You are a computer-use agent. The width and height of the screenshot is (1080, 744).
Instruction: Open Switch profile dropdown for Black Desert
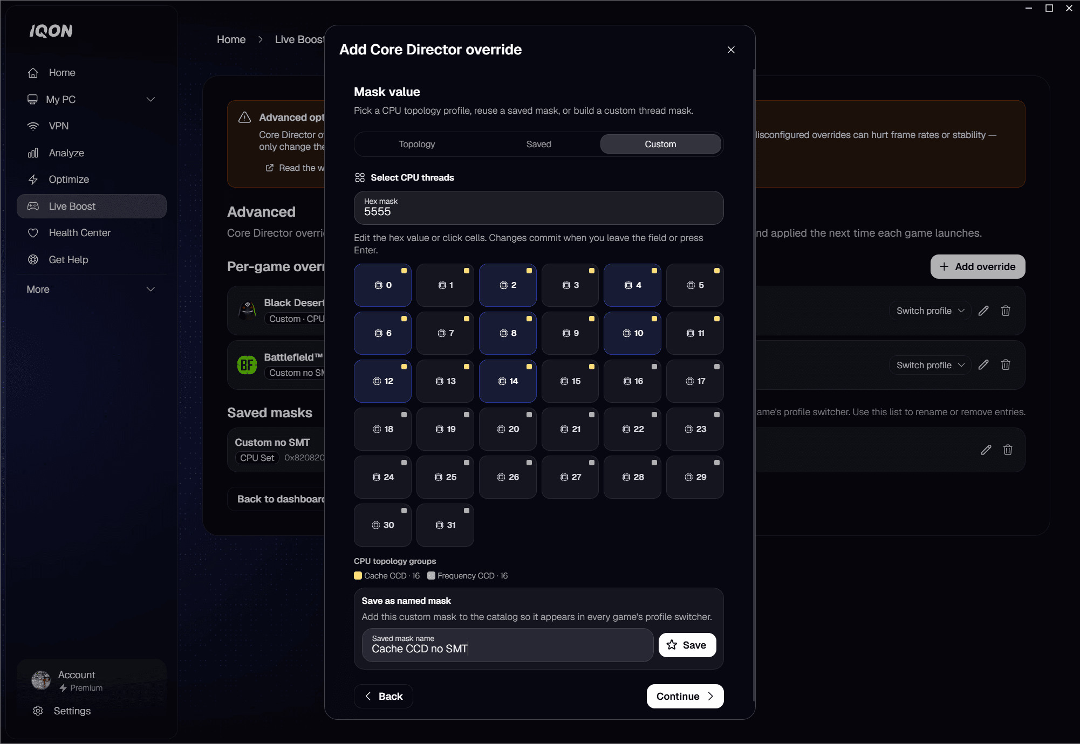click(x=930, y=311)
